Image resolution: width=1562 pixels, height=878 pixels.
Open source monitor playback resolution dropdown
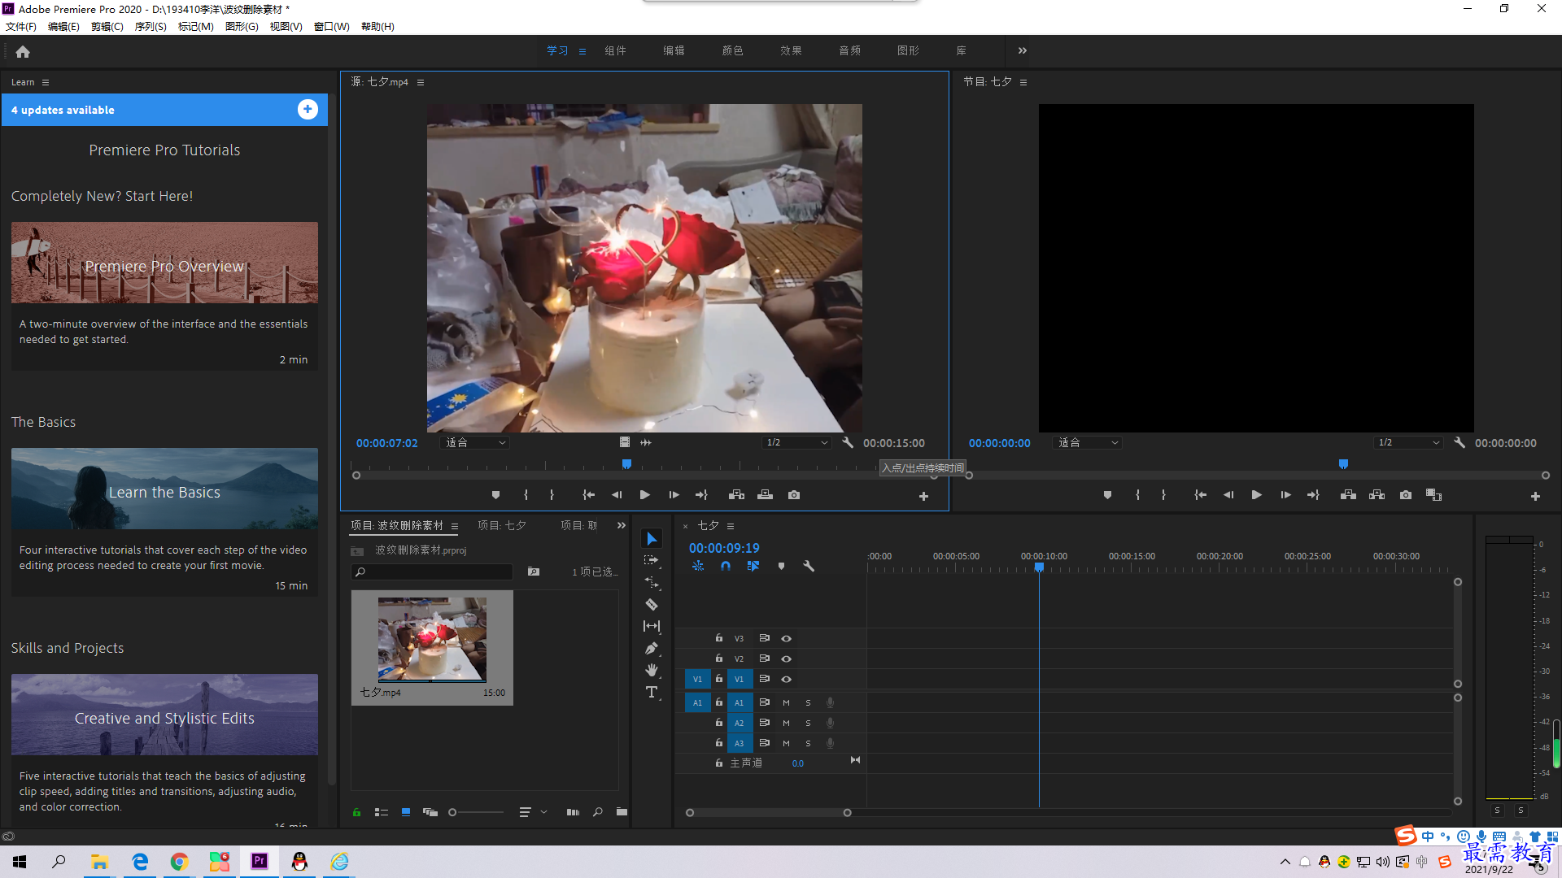[796, 442]
